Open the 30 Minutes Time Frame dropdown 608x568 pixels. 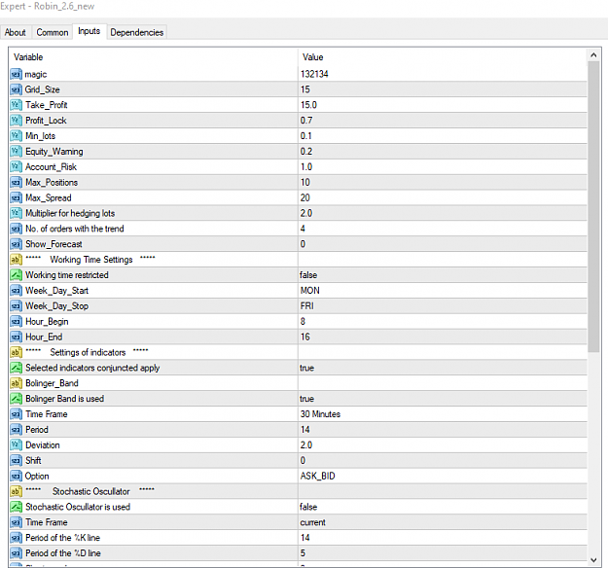click(443, 414)
